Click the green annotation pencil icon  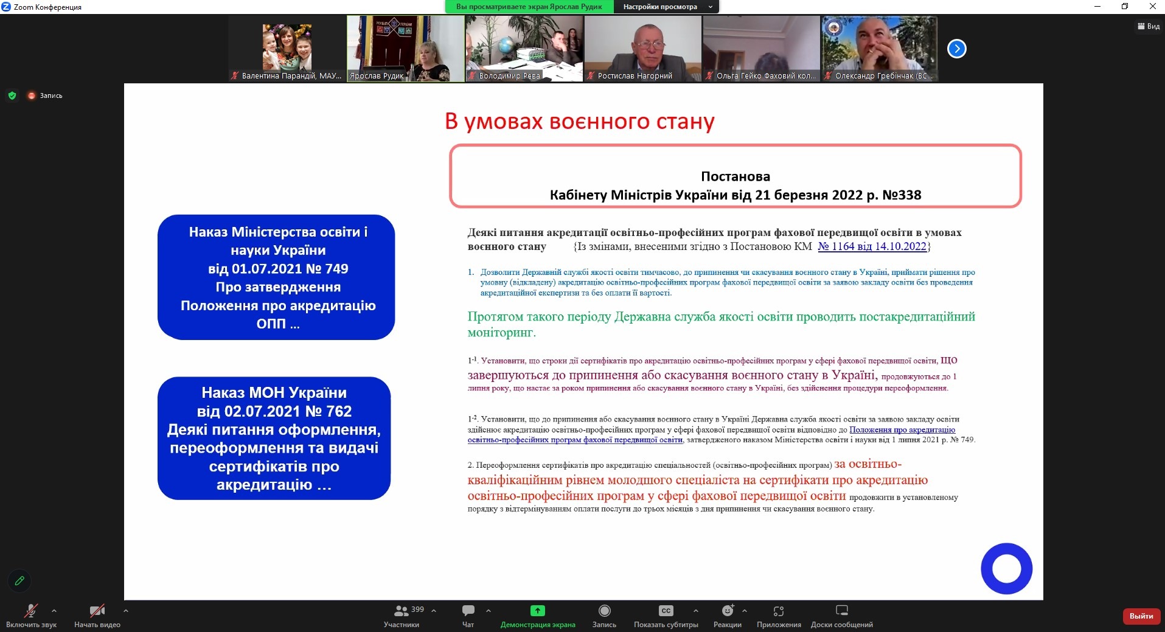19,581
